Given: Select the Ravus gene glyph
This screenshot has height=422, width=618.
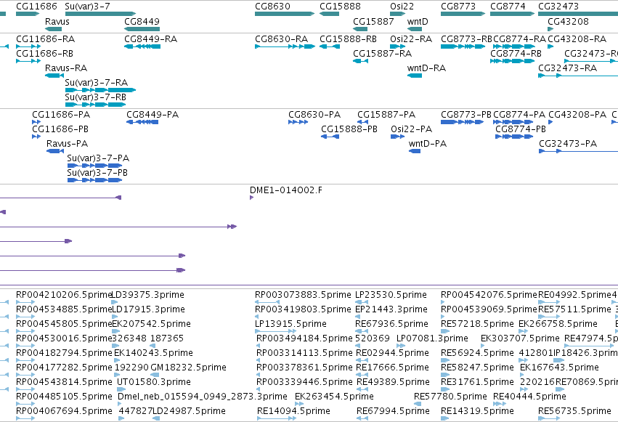Looking at the screenshot, I should pos(53,29).
